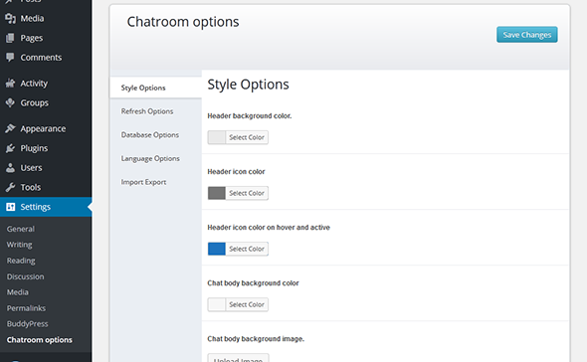Click the Plugins plug icon
Image resolution: width=587 pixels, height=362 pixels.
(11, 148)
